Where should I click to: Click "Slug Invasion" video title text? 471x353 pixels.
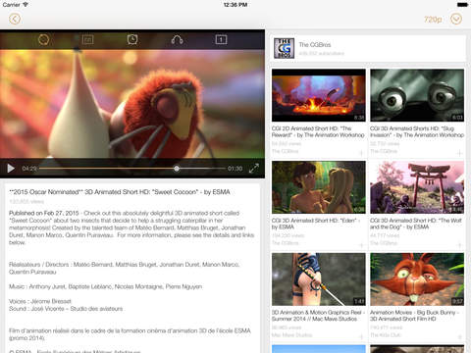pyautogui.click(x=417, y=131)
